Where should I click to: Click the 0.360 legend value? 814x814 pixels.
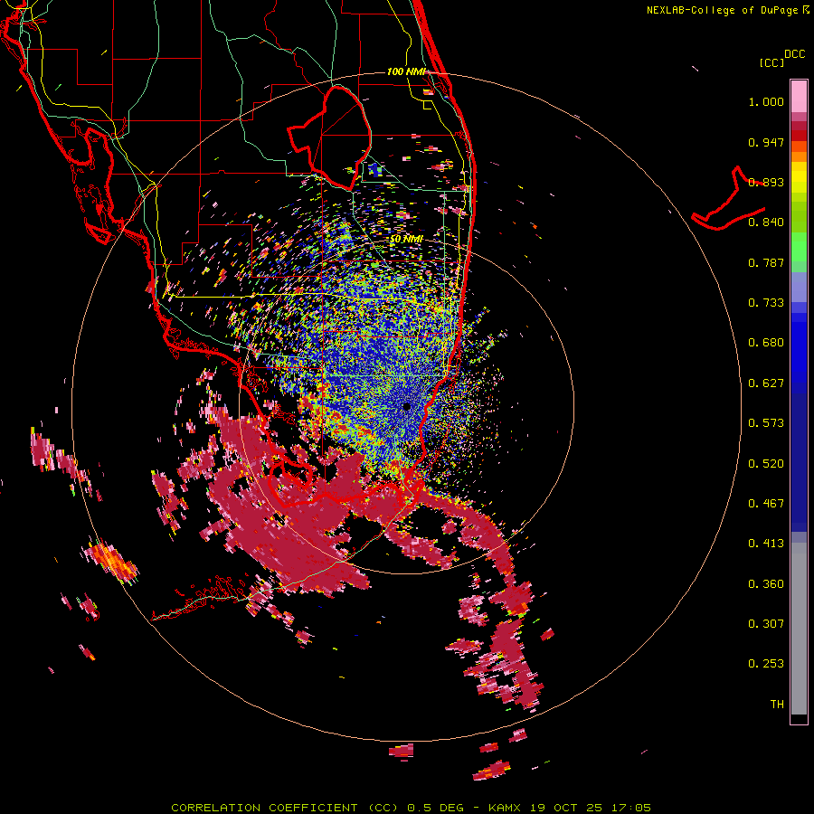(766, 584)
